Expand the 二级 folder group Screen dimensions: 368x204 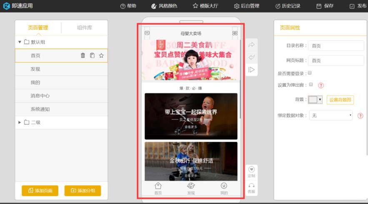[x=20, y=122]
